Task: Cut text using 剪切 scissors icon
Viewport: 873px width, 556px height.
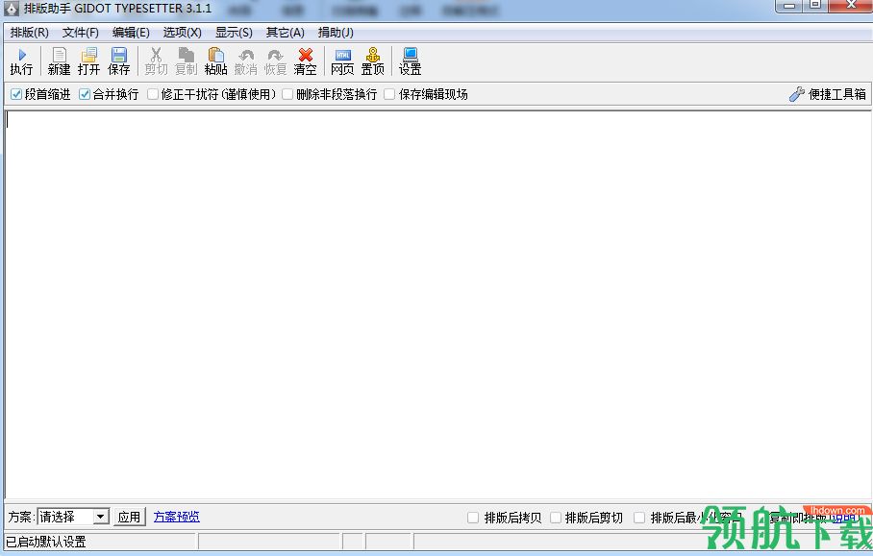Action: 156,61
